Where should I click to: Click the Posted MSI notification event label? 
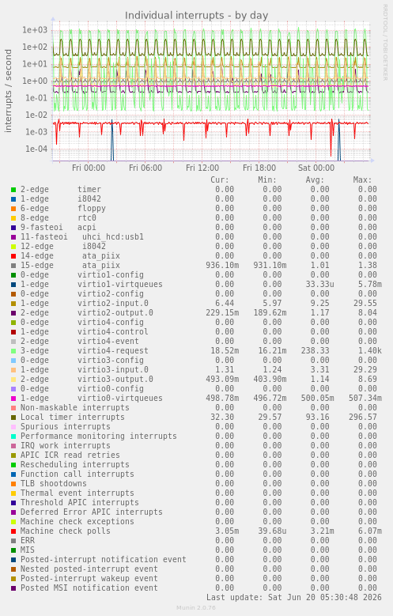tap(89, 588)
